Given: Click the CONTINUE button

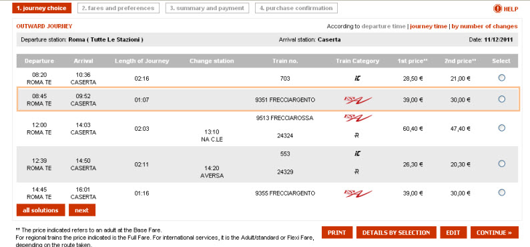Looking at the screenshot, I should (494, 232).
